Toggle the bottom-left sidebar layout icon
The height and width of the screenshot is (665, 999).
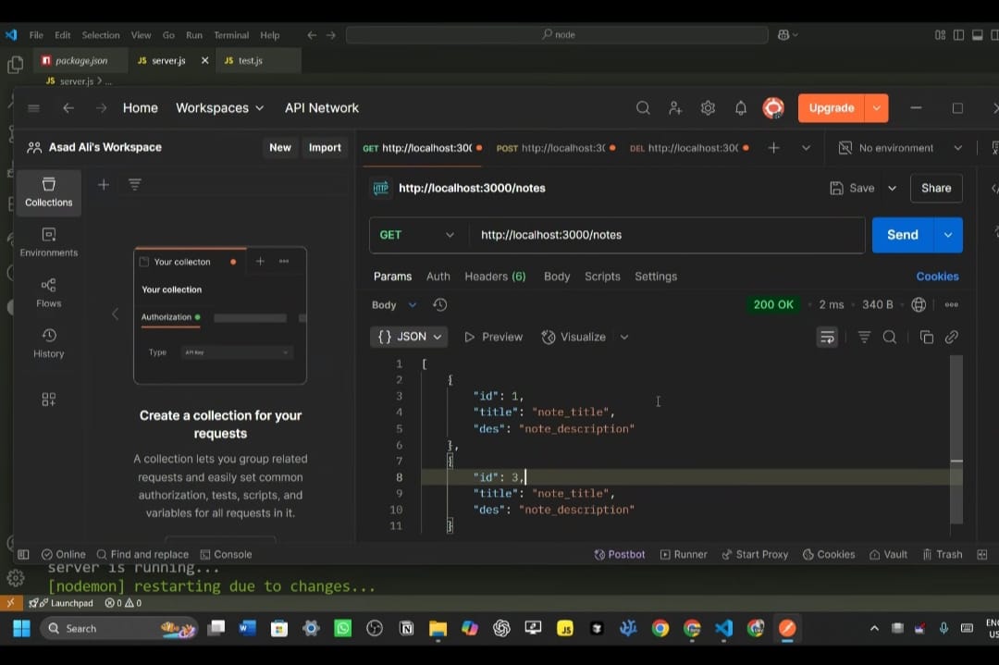point(23,555)
